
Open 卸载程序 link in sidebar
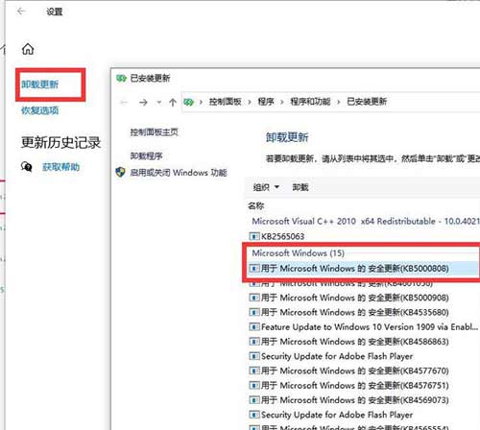click(146, 155)
